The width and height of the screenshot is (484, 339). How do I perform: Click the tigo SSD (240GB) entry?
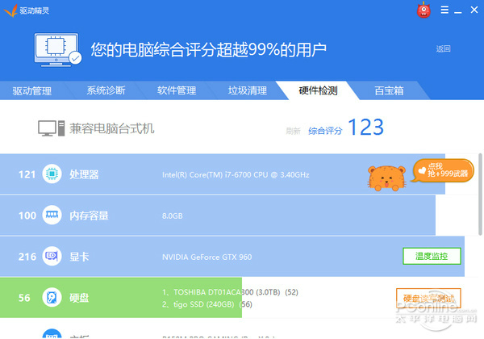(207, 304)
